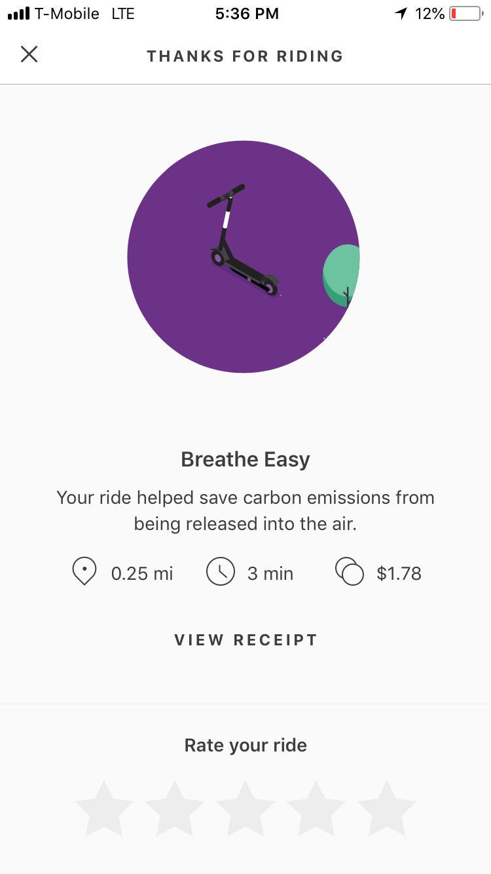Tap the clock duration icon

[x=221, y=572]
